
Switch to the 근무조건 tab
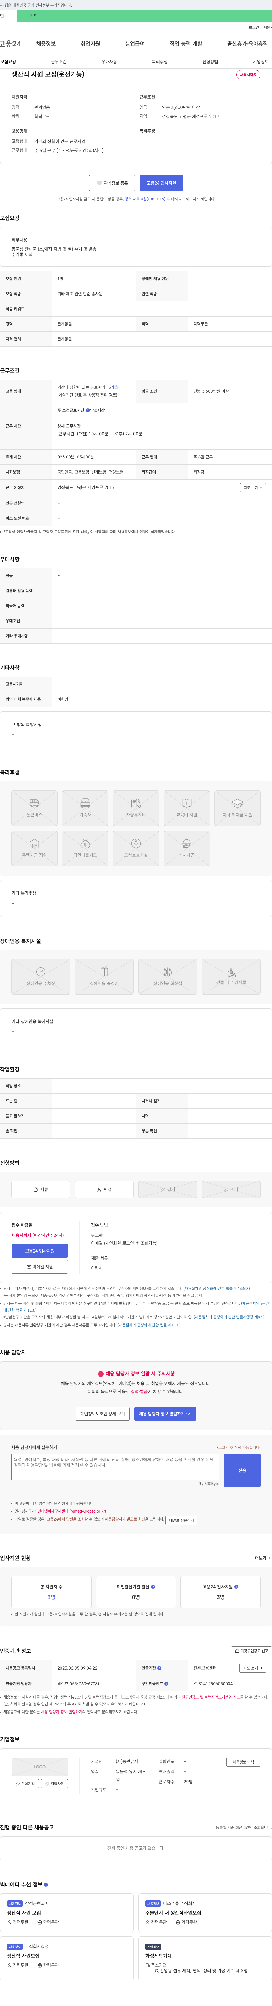click(x=59, y=62)
